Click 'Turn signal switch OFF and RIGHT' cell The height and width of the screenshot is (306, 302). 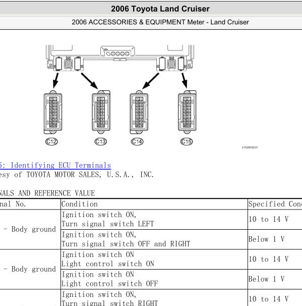pyautogui.click(x=154, y=239)
